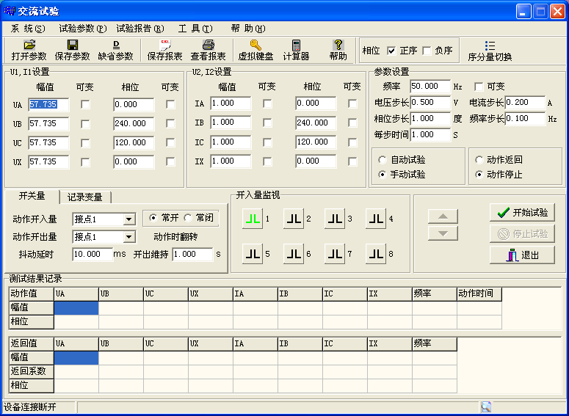Click the 电压步长 0.500 field

430,103
